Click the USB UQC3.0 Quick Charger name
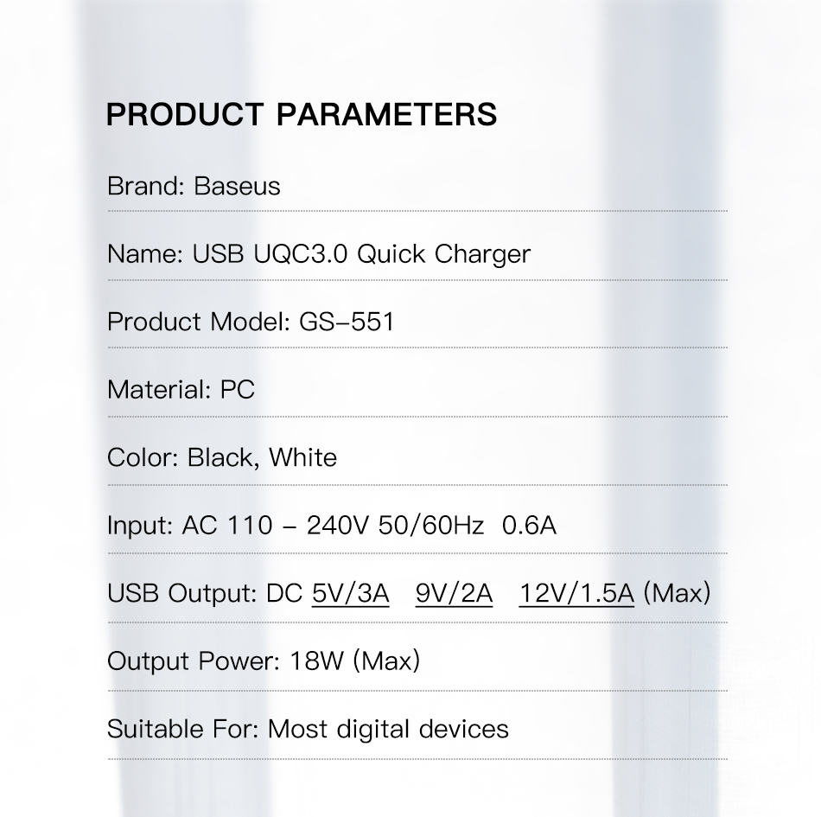821x817 pixels. pos(361,254)
